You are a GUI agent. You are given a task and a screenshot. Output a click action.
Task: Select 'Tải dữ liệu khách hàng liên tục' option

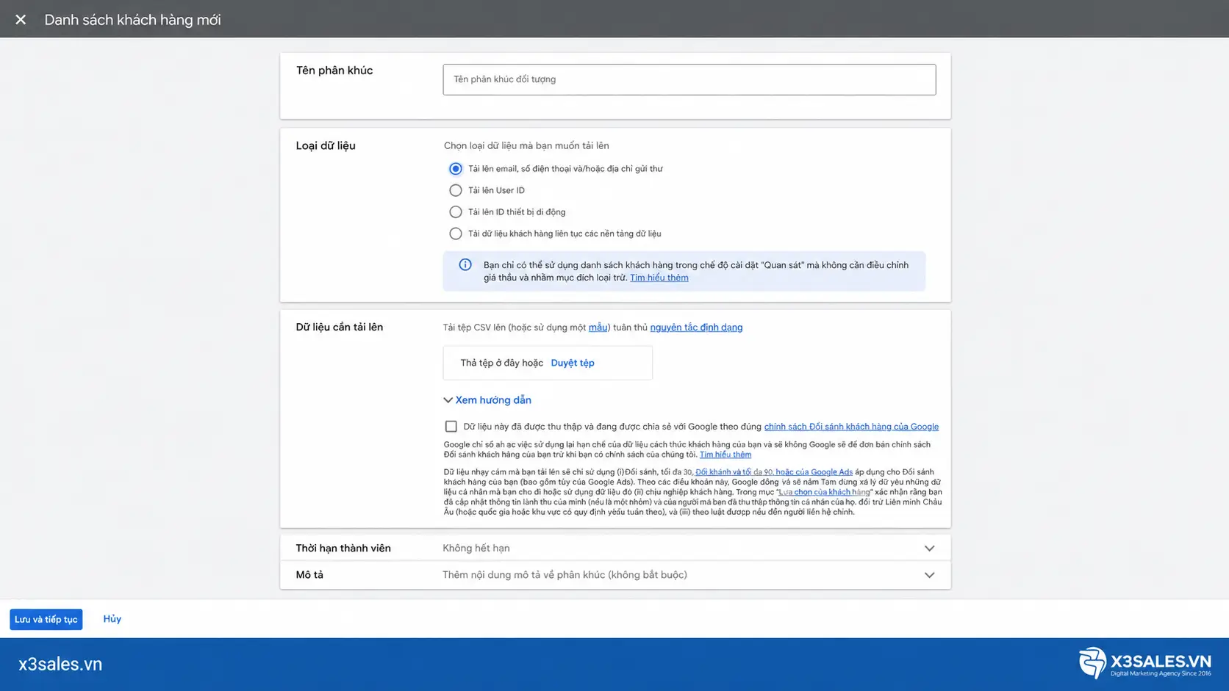point(456,234)
